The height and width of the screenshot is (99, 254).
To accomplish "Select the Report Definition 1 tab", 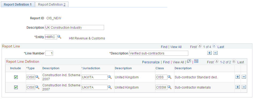I will coord(18,5).
